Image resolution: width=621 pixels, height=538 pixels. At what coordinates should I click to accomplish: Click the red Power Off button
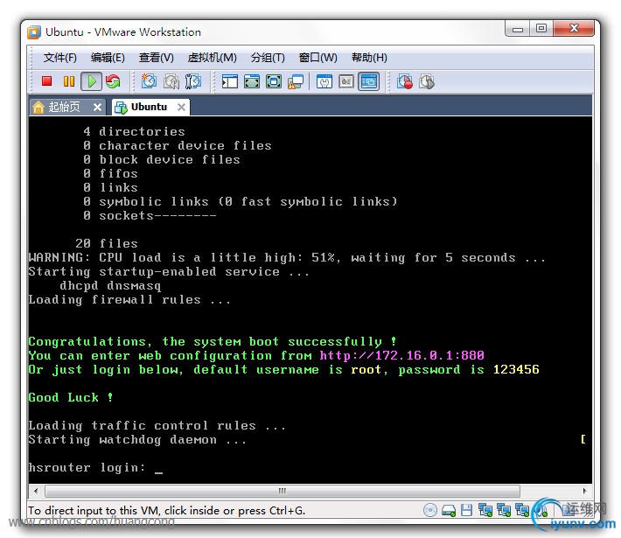[46, 81]
